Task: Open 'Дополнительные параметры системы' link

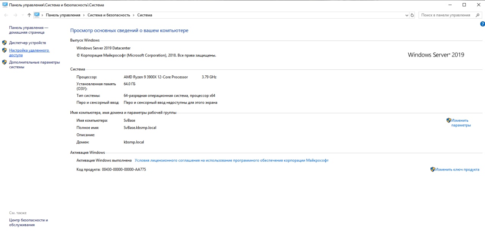Action: pos(34,64)
